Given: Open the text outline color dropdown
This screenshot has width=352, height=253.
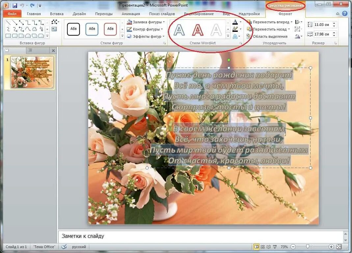Looking at the screenshot, I should pos(241,29).
